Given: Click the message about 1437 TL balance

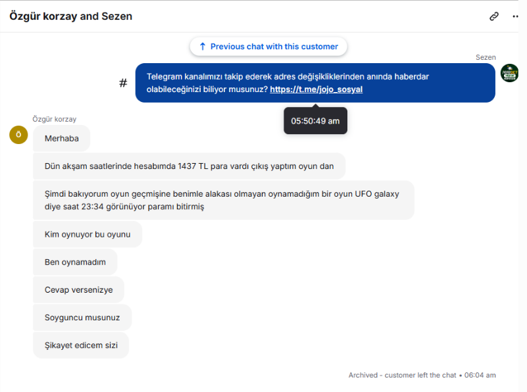Looking at the screenshot, I should [189, 166].
